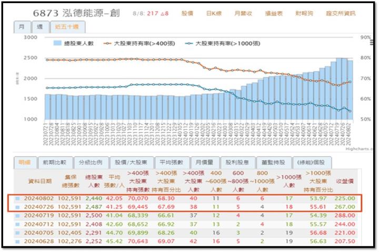379x252 pixels.
Task: Click the >1000張人數 column header
Action: pyautogui.click(x=289, y=181)
